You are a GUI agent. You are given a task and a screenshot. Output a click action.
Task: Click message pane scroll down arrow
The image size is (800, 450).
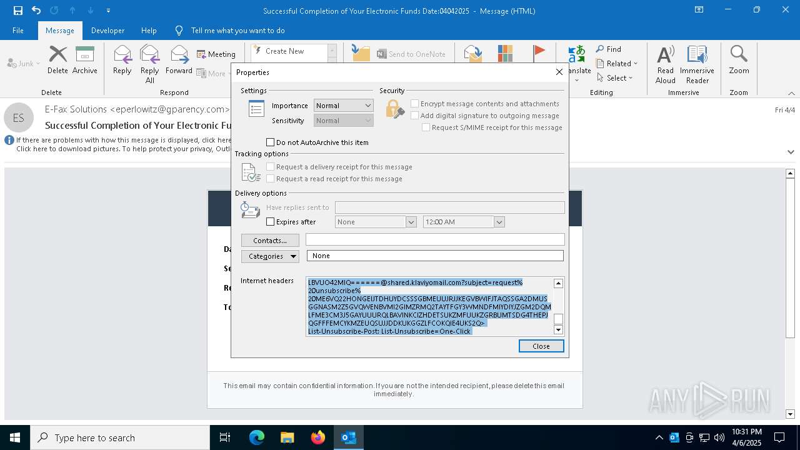coord(791,414)
